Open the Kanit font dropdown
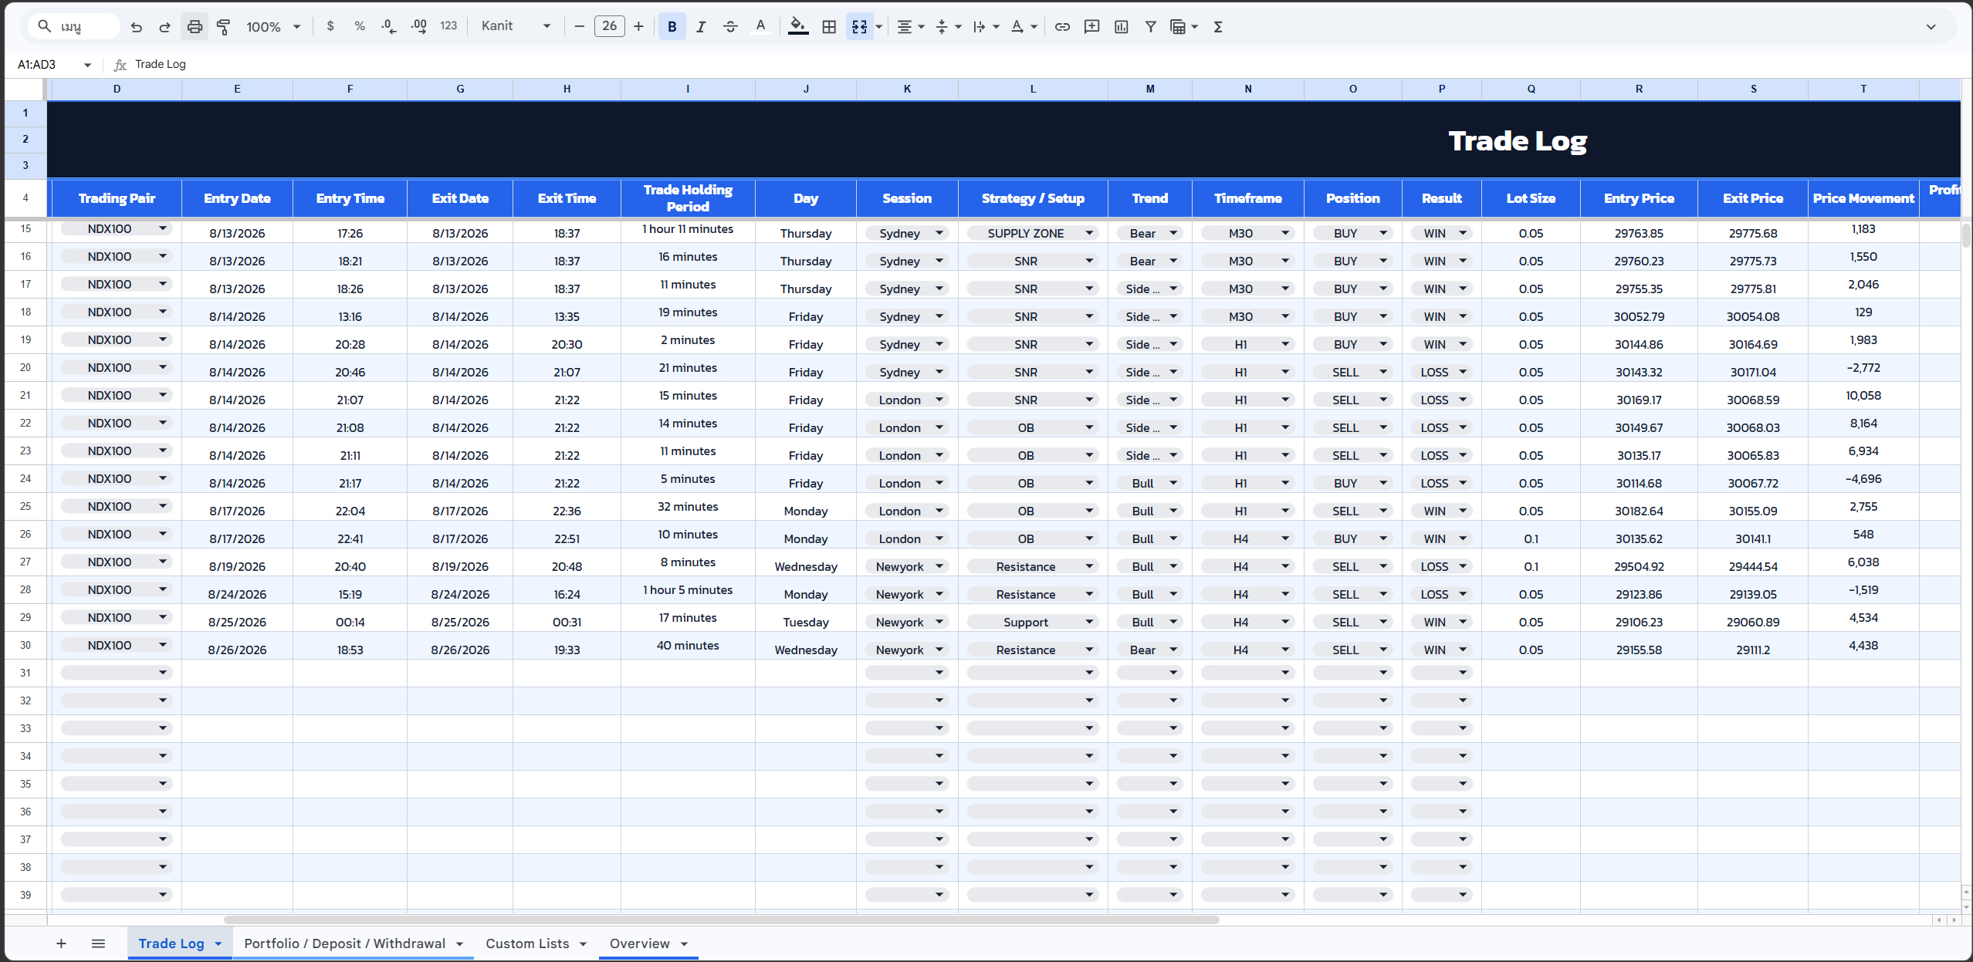The height and width of the screenshot is (962, 1973). tap(516, 26)
